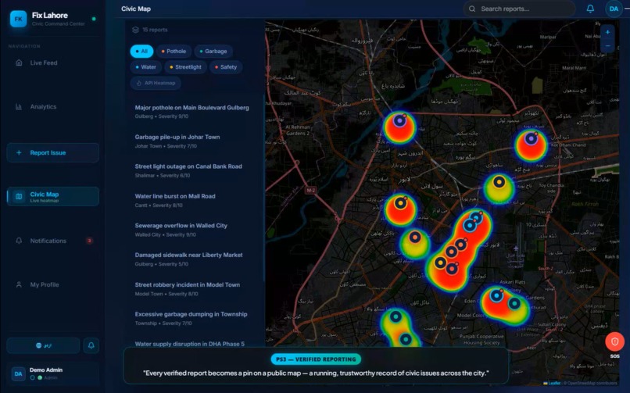Click the layers icon next to 15 reports
This screenshot has height=393, width=630.
click(135, 30)
